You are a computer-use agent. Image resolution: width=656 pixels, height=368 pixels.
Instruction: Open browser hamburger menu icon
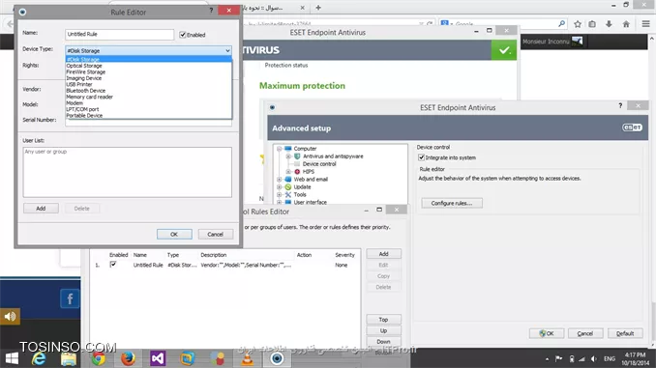coord(646,24)
